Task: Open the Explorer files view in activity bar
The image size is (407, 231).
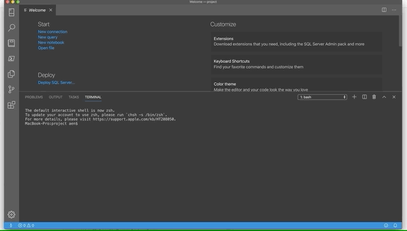Action: 11,74
